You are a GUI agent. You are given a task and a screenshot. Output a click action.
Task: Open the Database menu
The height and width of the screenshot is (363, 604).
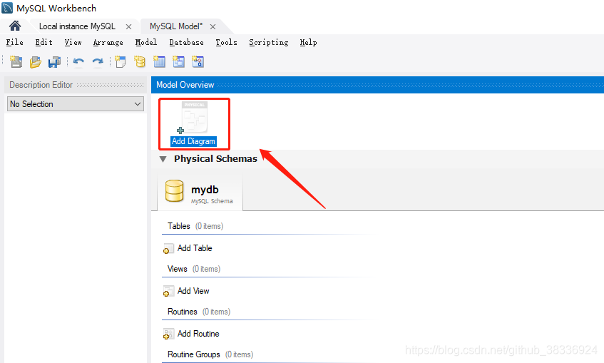tap(186, 42)
